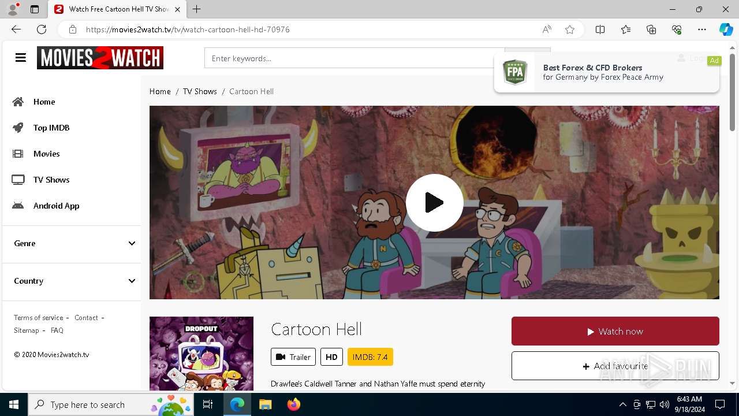Click the IMDB: 7.4 rating badge
The image size is (739, 416).
pos(370,357)
